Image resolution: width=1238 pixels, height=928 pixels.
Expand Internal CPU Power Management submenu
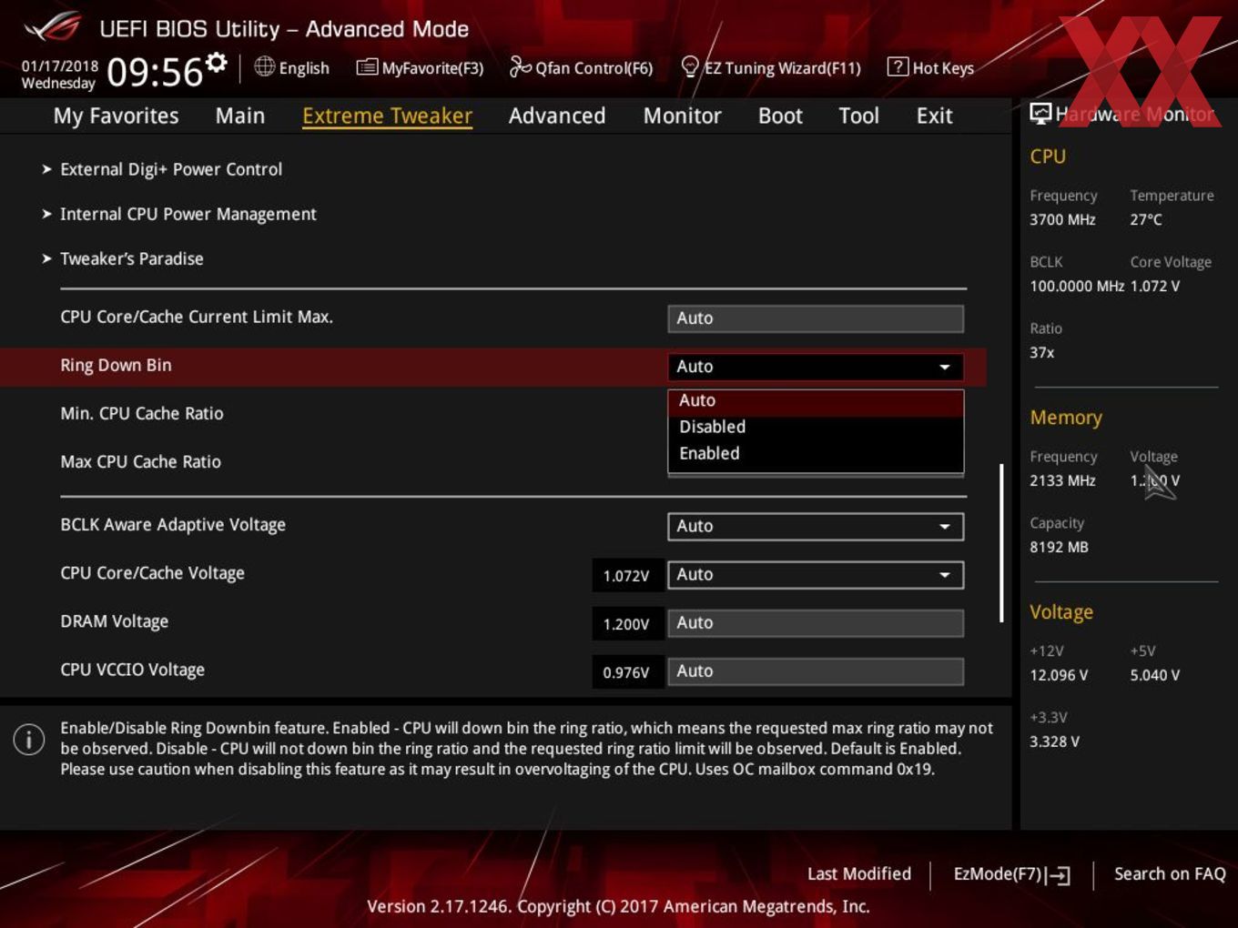tap(188, 214)
